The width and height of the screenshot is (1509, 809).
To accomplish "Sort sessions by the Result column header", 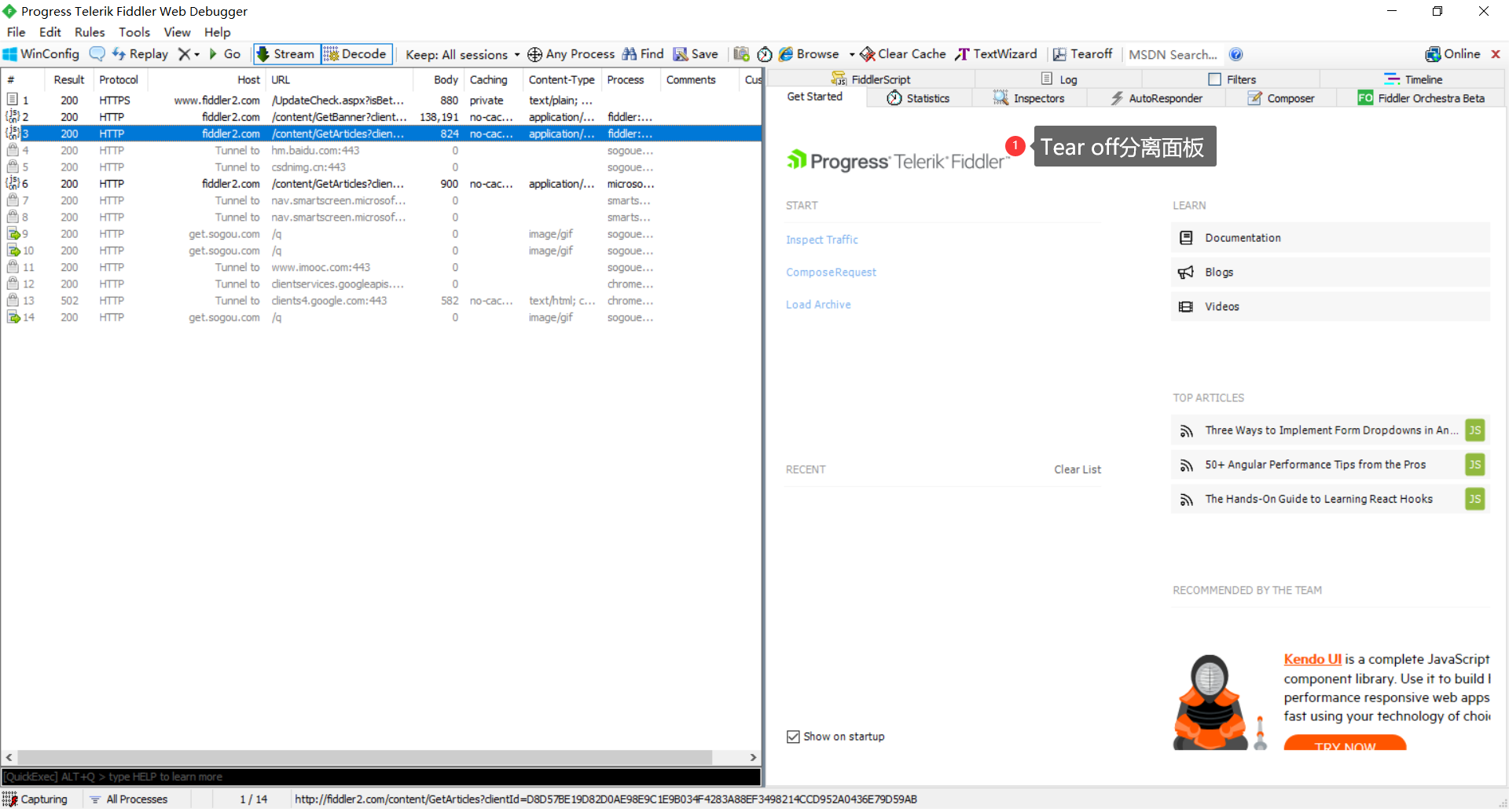I will pos(69,79).
